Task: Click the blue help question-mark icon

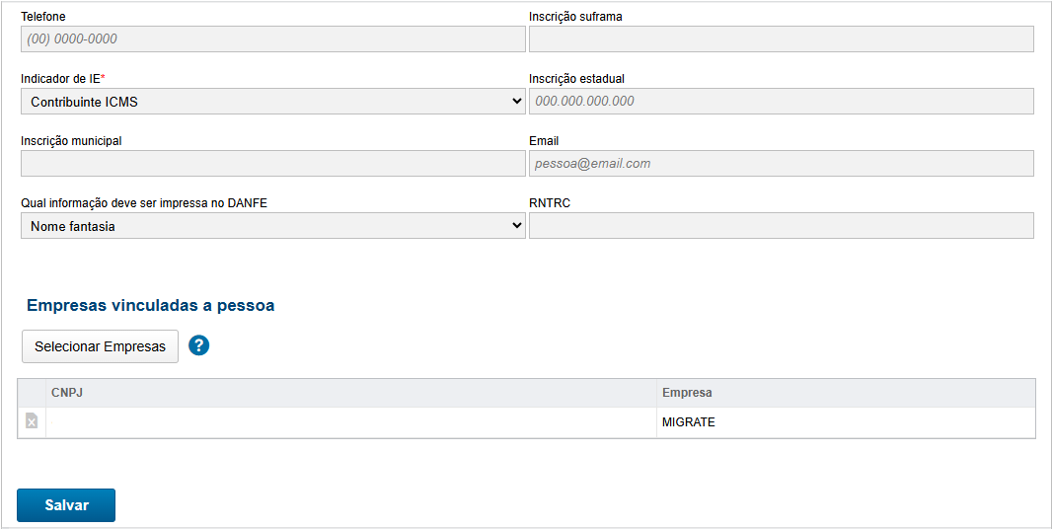Action: [x=199, y=345]
